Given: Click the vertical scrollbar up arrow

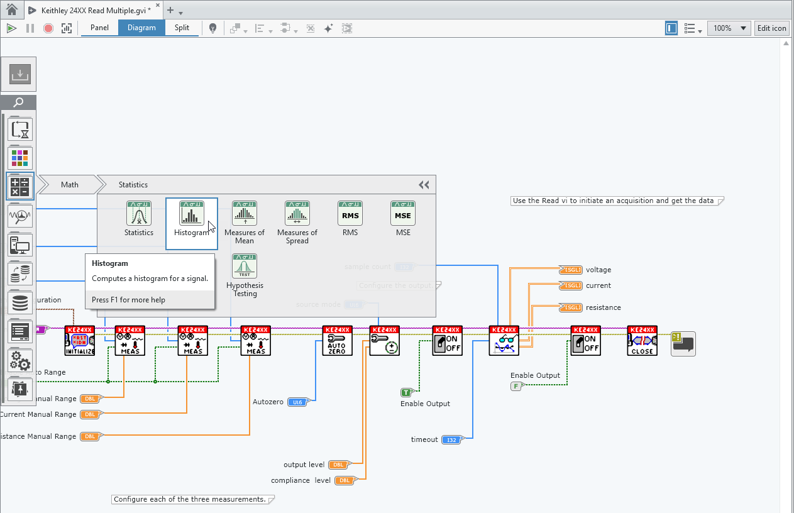Looking at the screenshot, I should 785,43.
